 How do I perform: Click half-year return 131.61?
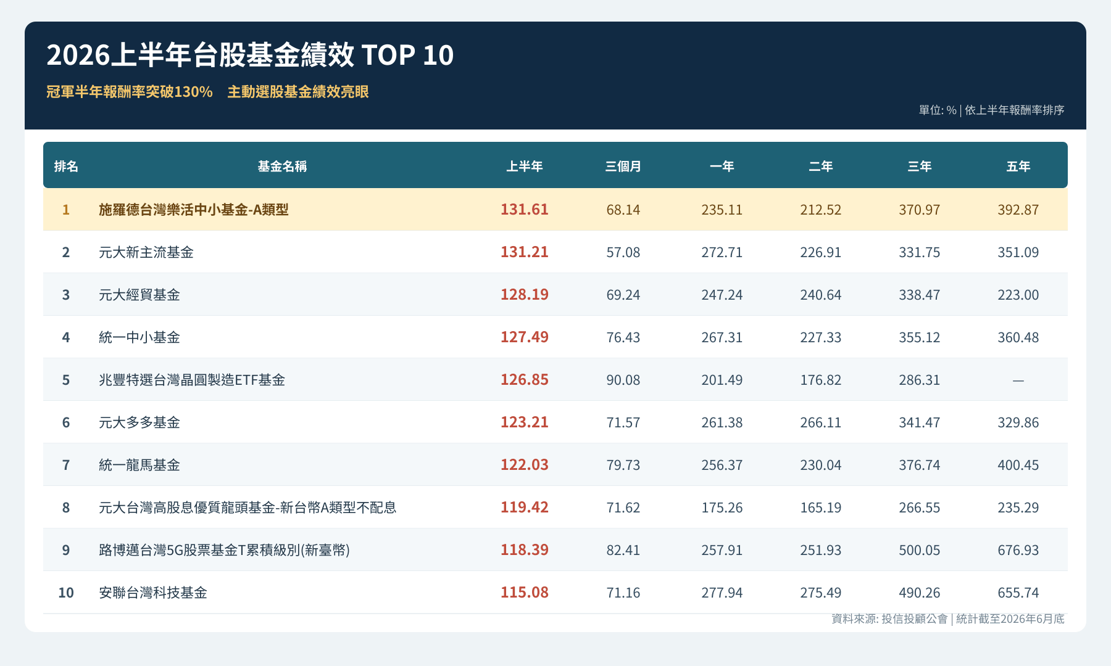(525, 210)
